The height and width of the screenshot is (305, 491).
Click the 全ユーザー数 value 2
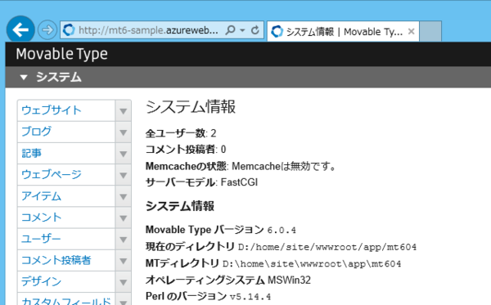214,133
